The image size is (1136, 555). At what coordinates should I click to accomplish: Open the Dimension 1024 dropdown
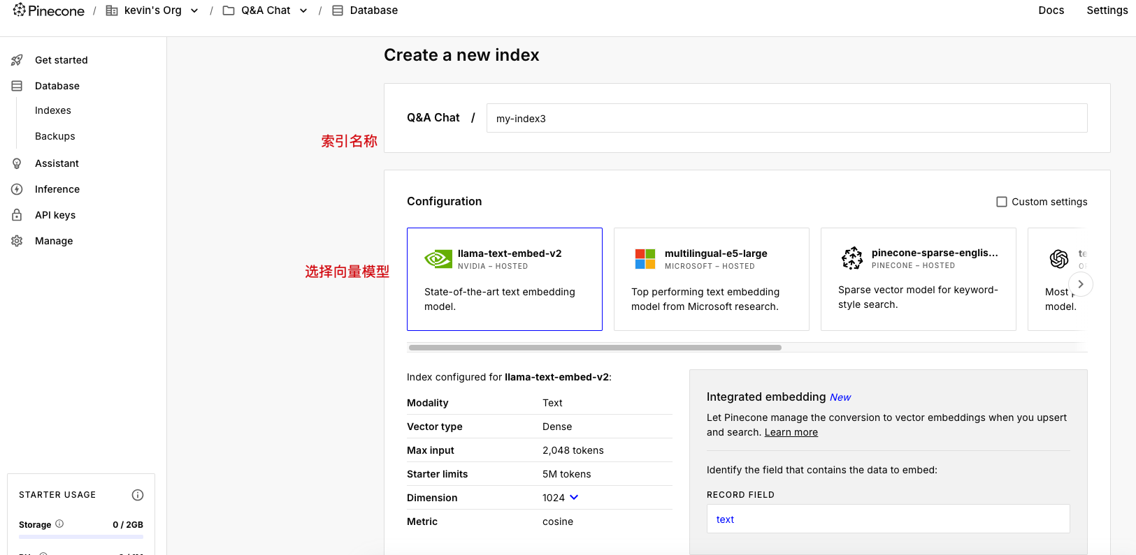(x=574, y=498)
